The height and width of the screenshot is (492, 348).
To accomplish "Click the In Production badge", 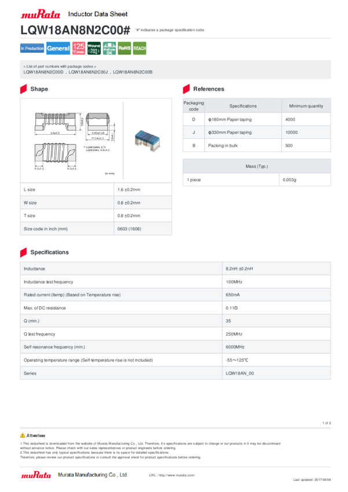I will pos(32,48).
